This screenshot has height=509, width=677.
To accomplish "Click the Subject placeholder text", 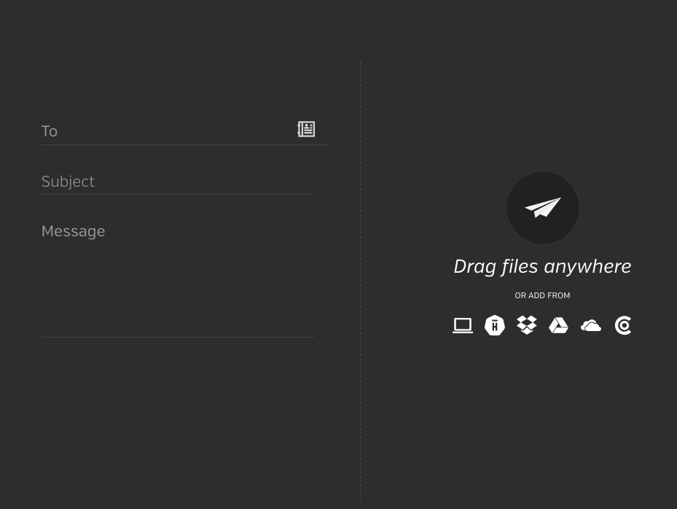I will [68, 182].
